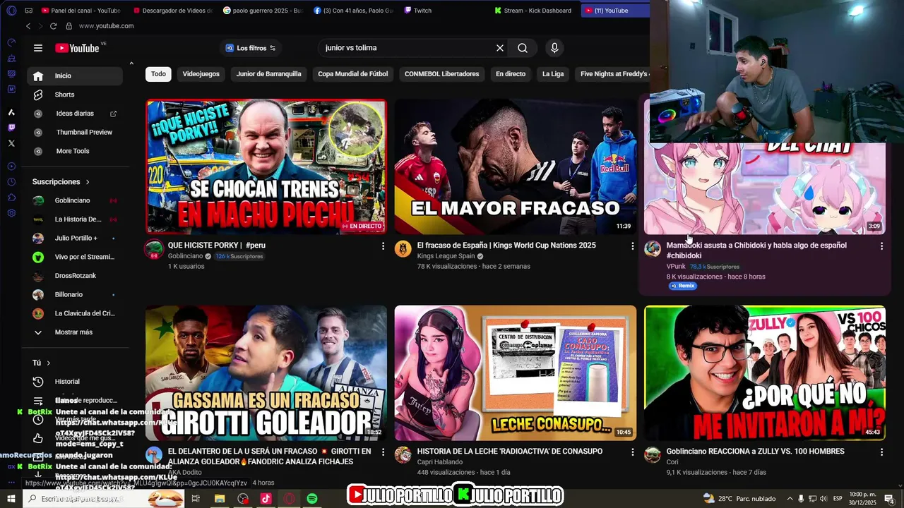Screen dimensions: 904x508
Task: Open the Billonario subscription
Action: pyautogui.click(x=75, y=294)
